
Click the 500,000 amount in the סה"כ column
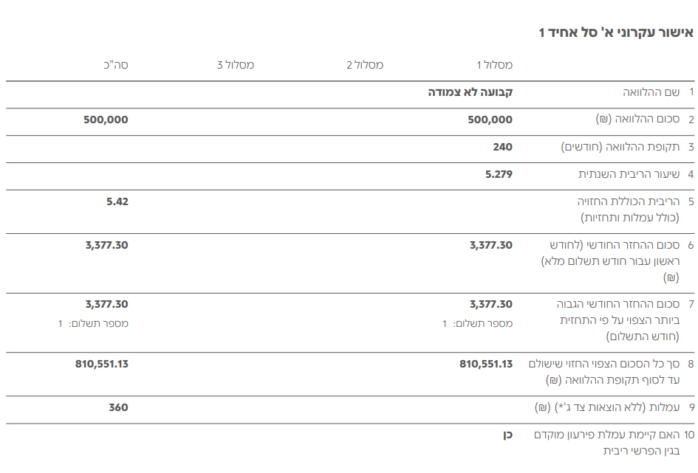click(x=106, y=120)
